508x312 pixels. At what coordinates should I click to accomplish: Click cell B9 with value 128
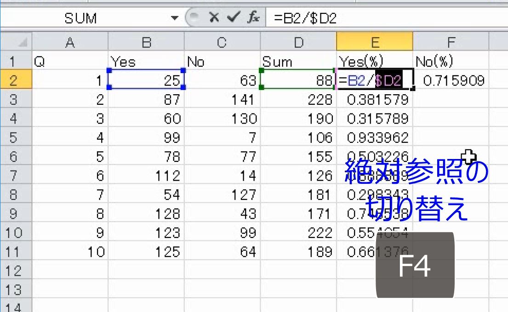coord(146,213)
